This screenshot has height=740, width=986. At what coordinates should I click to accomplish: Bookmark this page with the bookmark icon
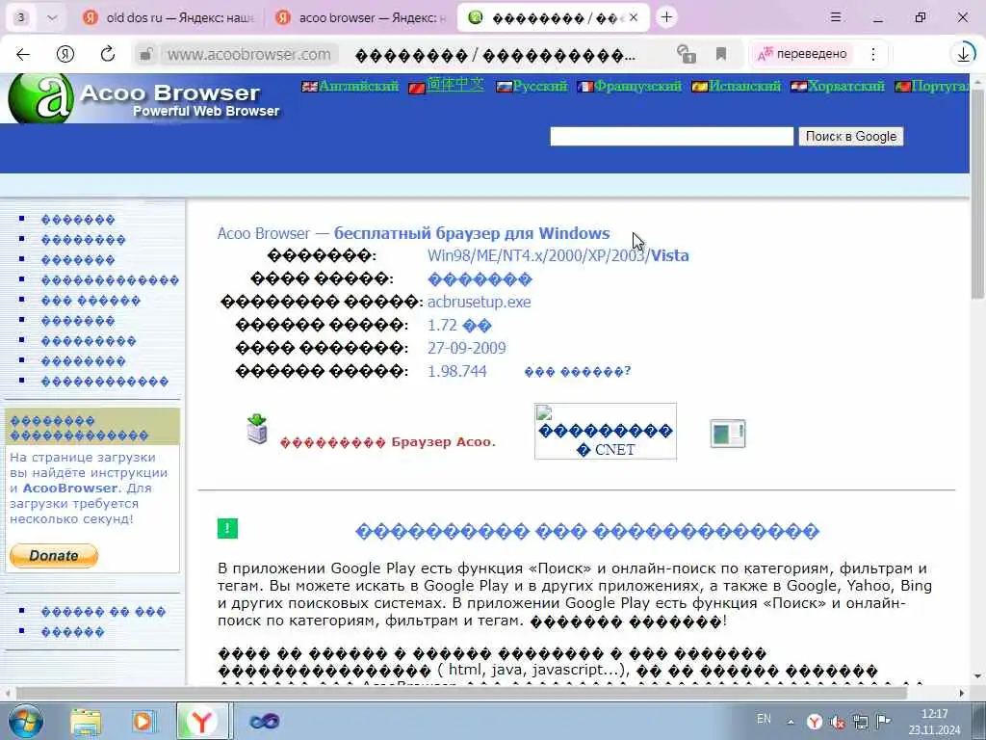click(720, 54)
